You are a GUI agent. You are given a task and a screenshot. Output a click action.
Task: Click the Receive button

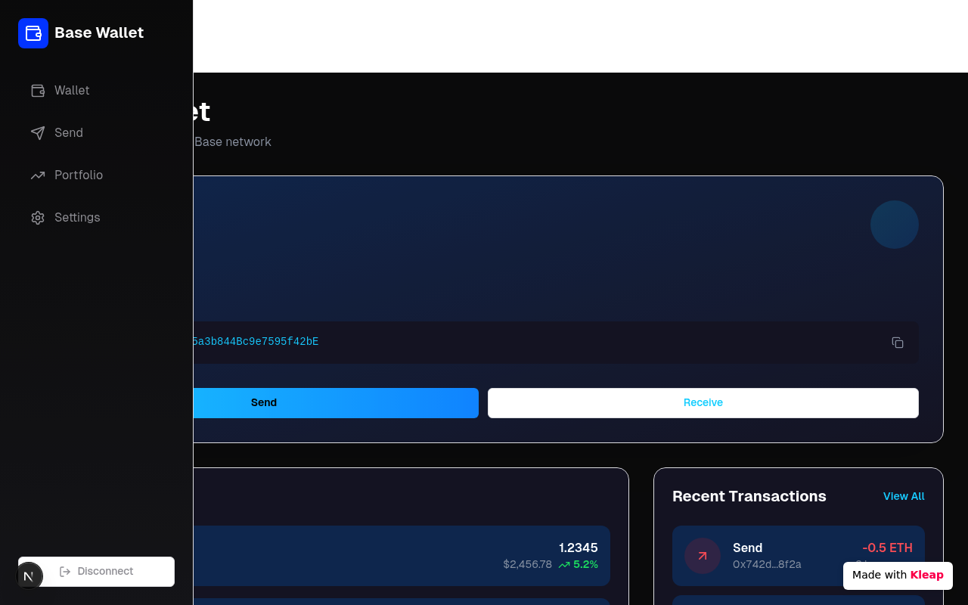pos(703,403)
